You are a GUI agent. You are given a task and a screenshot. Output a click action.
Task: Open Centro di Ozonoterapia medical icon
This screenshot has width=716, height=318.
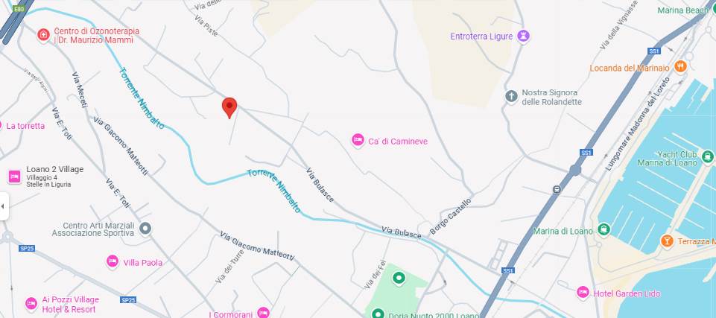click(43, 35)
